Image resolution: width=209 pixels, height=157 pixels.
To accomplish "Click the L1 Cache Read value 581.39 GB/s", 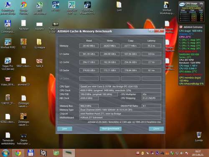I will click(89, 54).
